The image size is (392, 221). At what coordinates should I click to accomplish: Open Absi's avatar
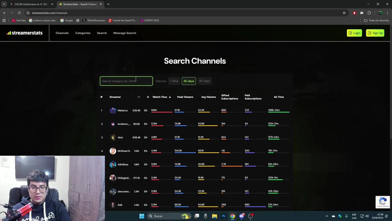click(113, 138)
